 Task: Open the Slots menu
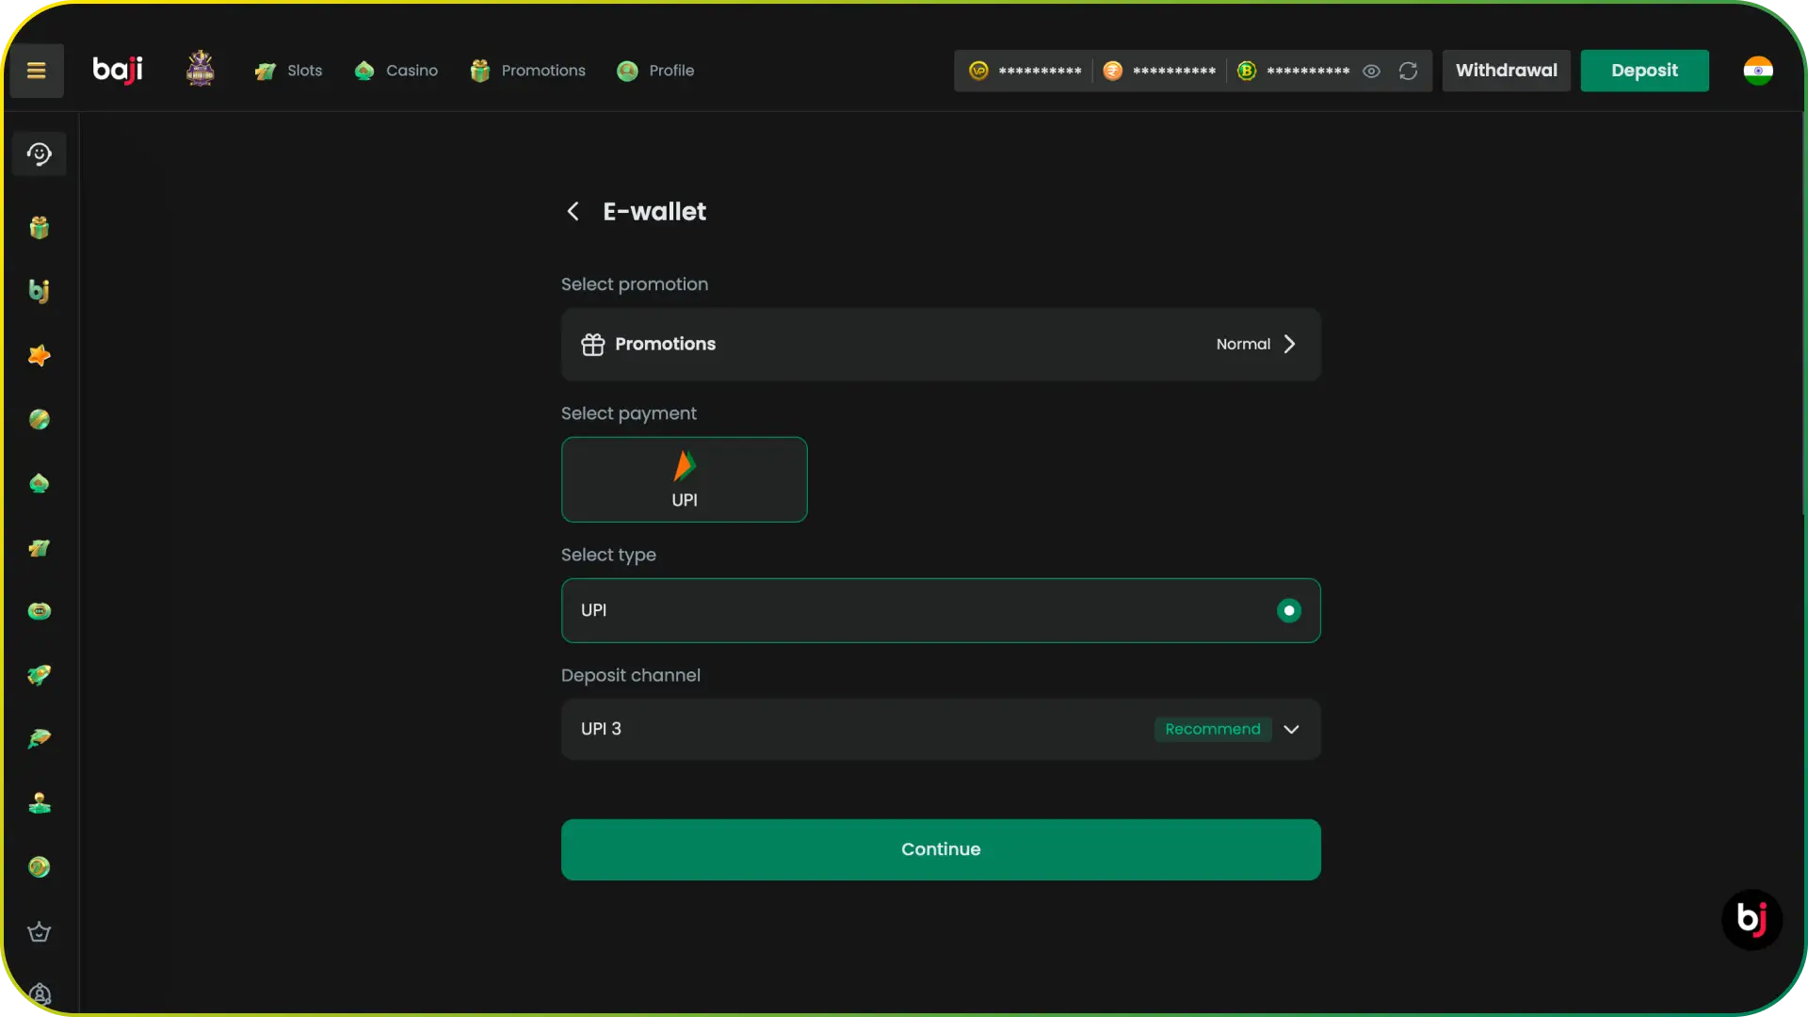click(288, 71)
